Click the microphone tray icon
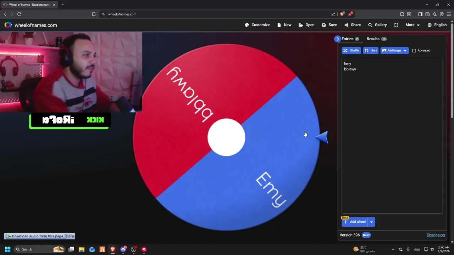The height and width of the screenshot is (255, 454). (x=408, y=249)
